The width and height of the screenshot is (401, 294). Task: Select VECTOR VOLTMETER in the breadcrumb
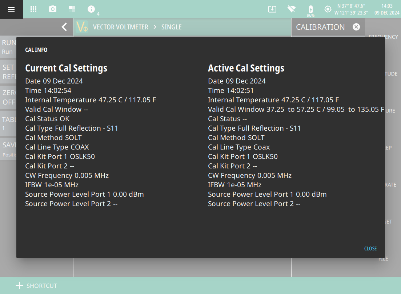[120, 27]
